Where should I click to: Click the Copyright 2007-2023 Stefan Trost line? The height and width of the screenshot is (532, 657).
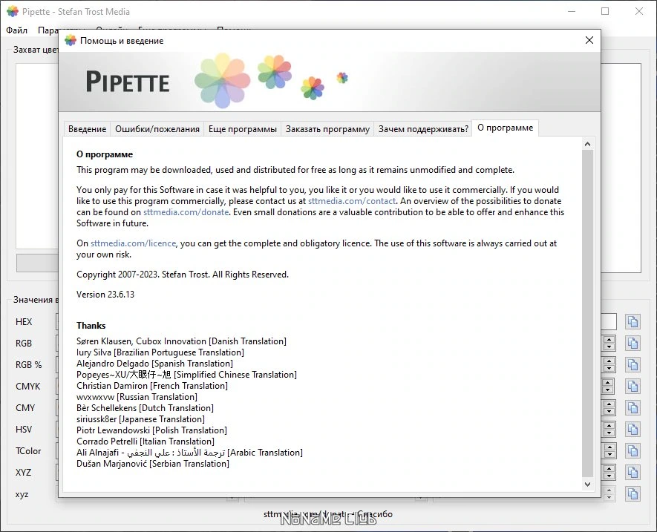[183, 275]
